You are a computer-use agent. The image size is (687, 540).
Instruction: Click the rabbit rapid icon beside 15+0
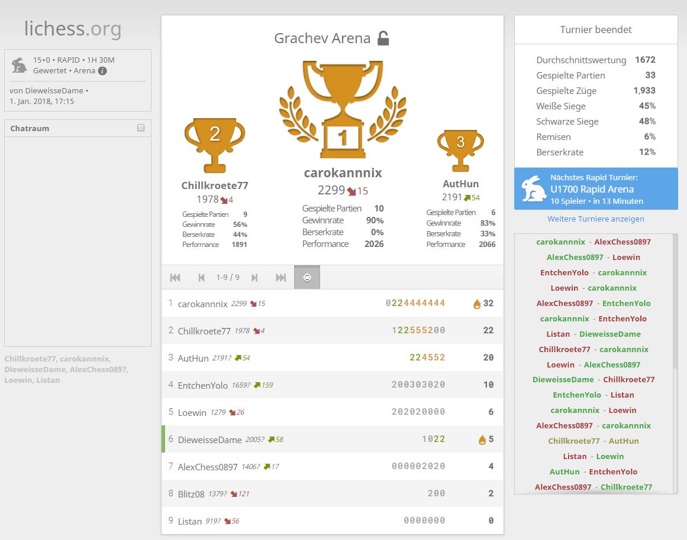pyautogui.click(x=19, y=65)
